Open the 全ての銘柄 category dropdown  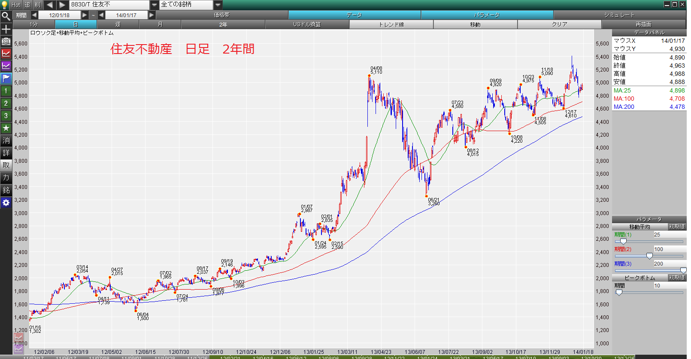218,5
